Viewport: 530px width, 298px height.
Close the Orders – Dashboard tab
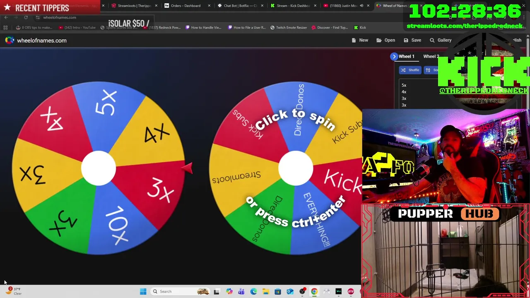(x=209, y=6)
